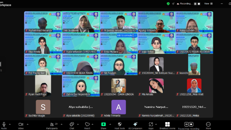The width and height of the screenshot is (231, 130).
Task: Open the Chat panel
Action: (72, 124)
